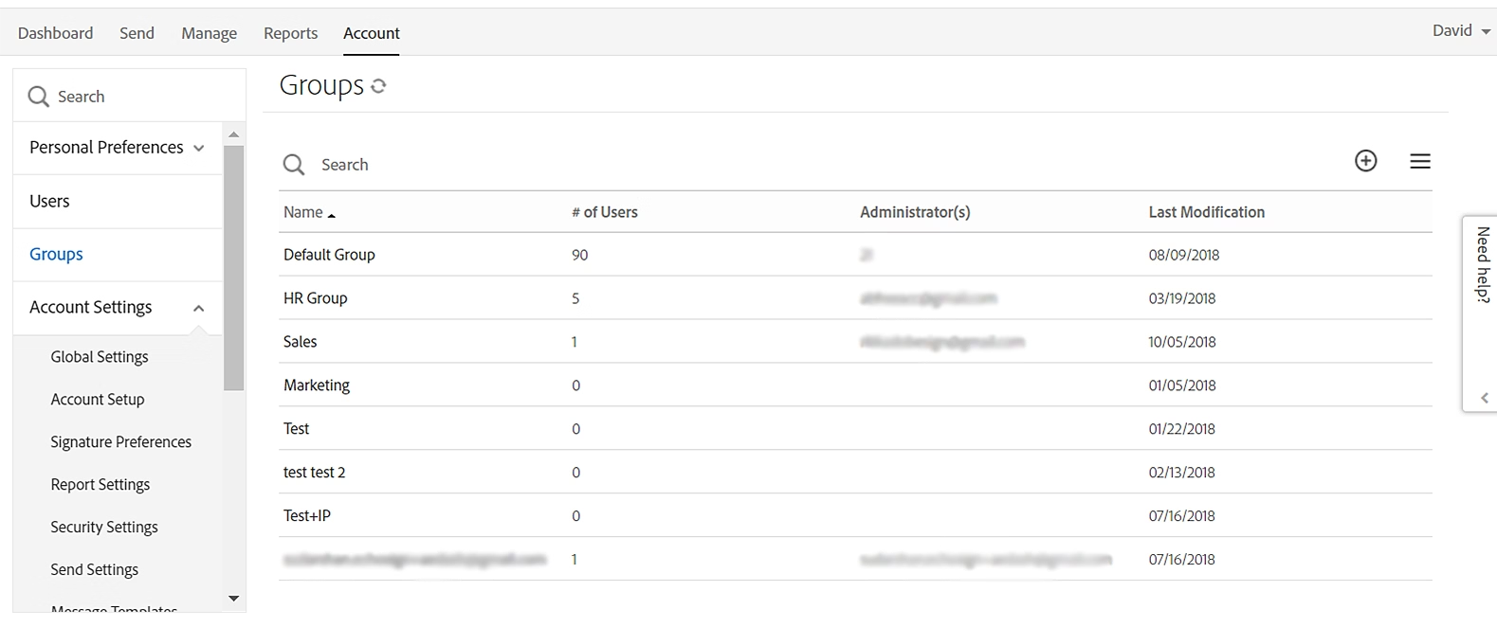The height and width of the screenshot is (627, 1497).
Task: Click the sidebar scroll down arrow
Action: (x=233, y=599)
